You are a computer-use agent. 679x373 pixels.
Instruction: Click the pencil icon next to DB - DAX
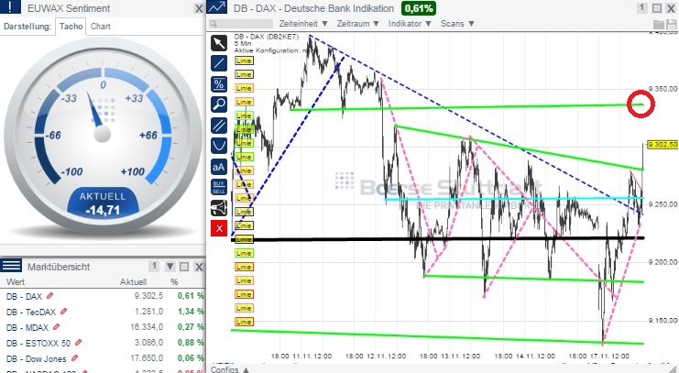49,295
